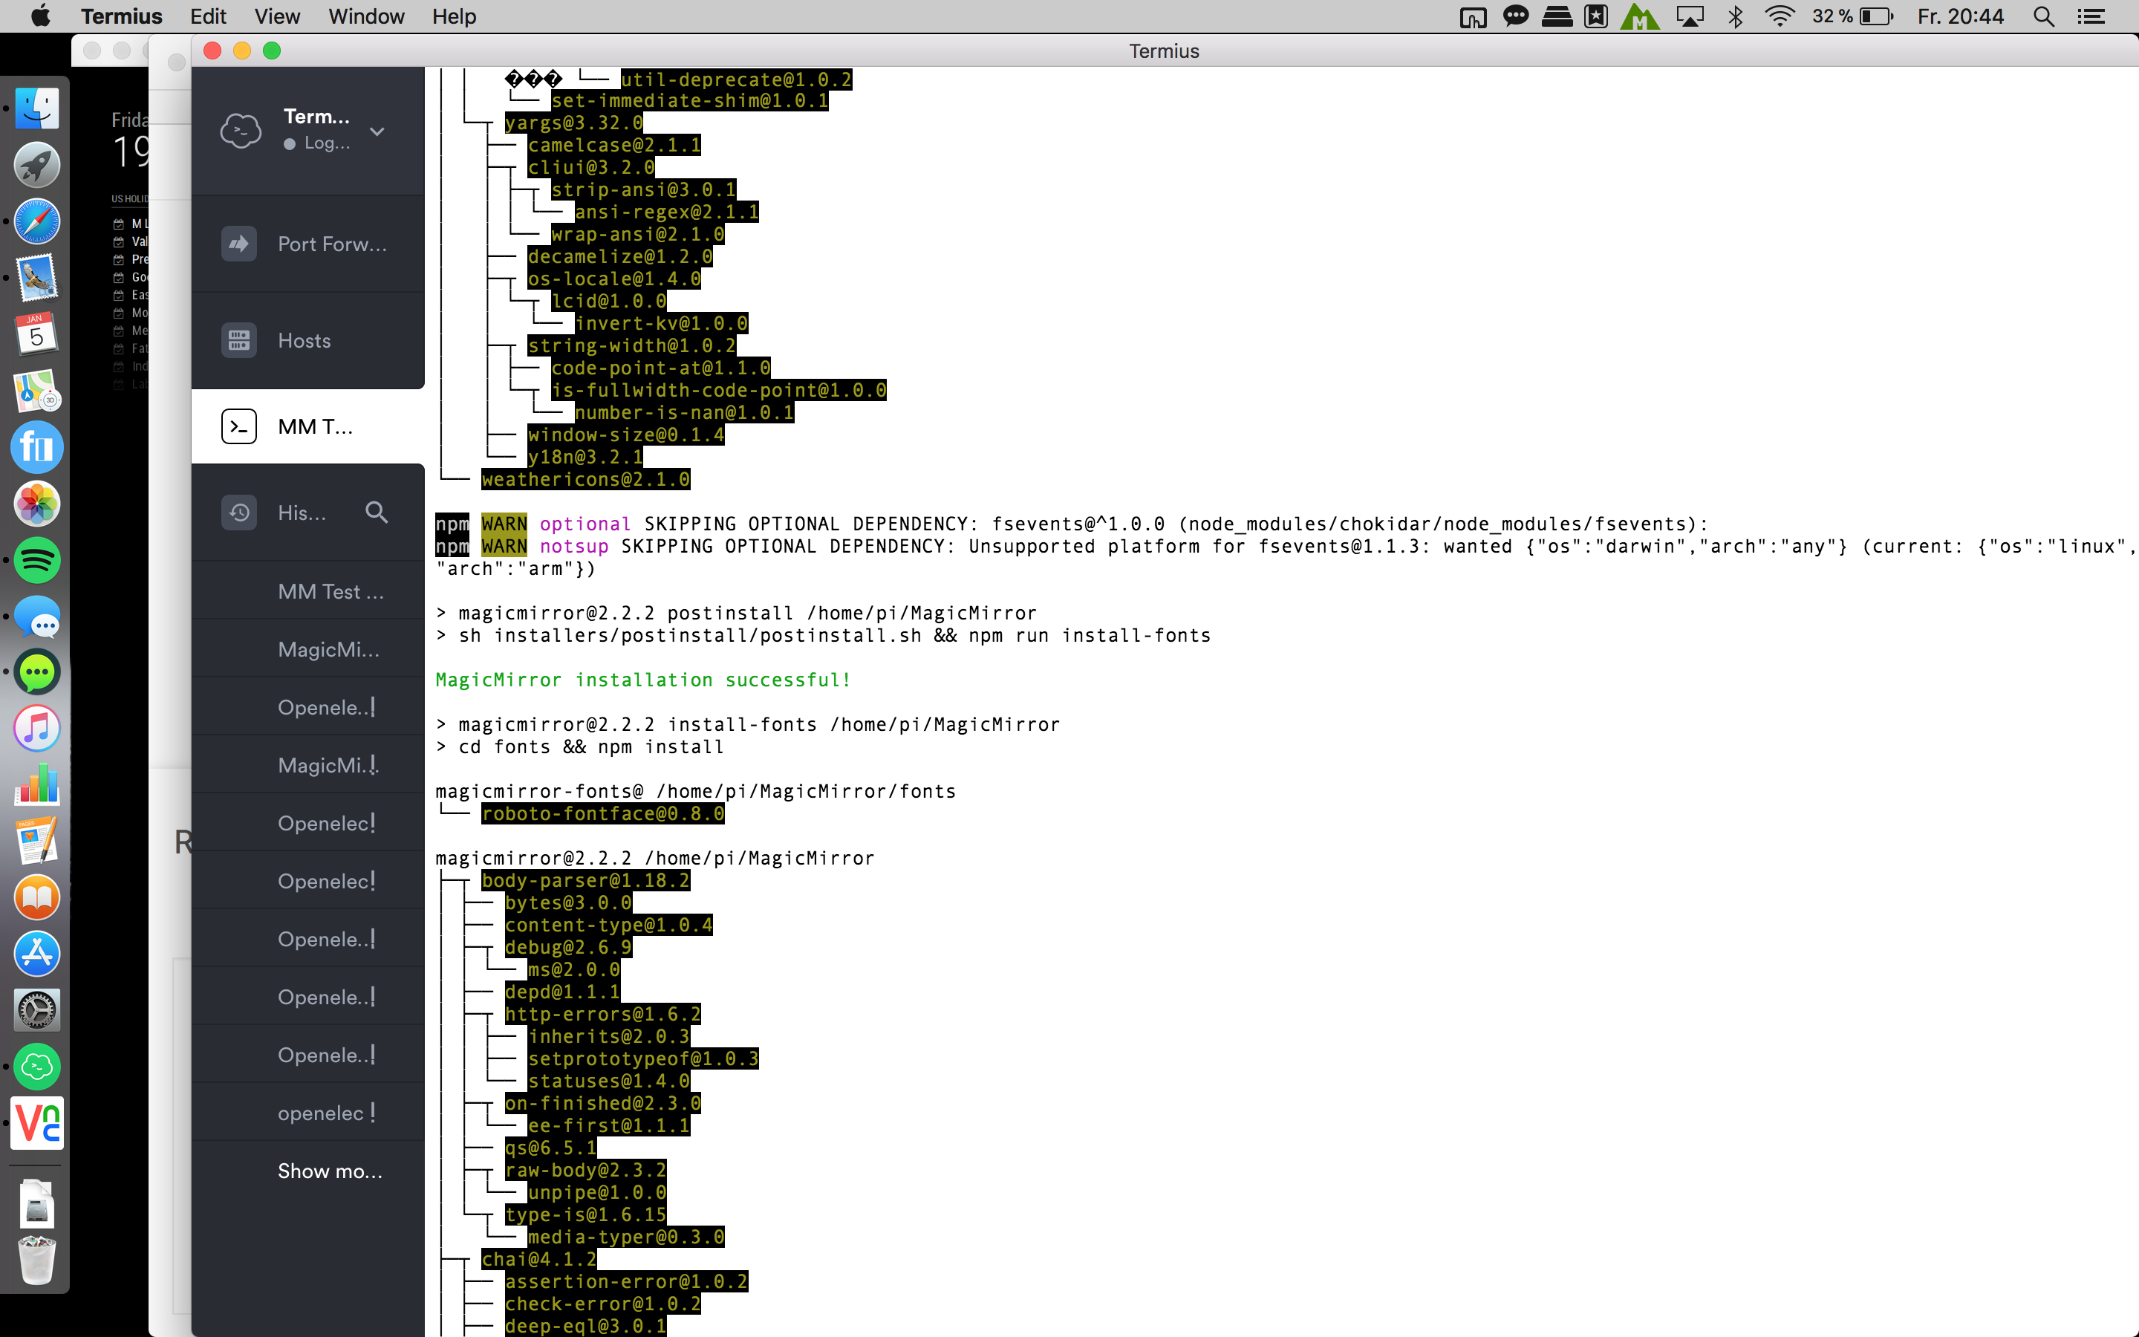Click the Termius cloud account icon
Image resolution: width=2139 pixels, height=1337 pixels.
pyautogui.click(x=241, y=131)
